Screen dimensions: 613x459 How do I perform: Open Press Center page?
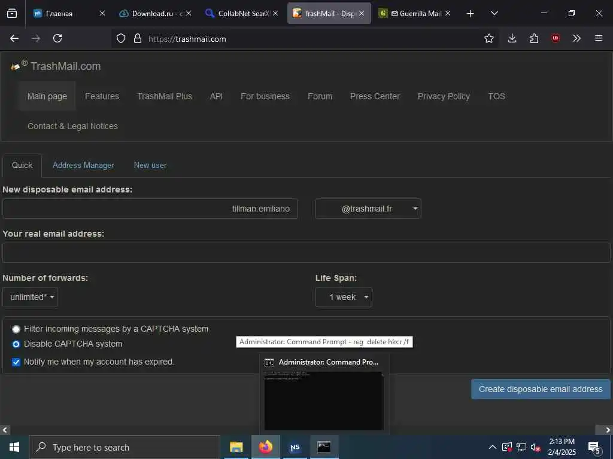375,96
